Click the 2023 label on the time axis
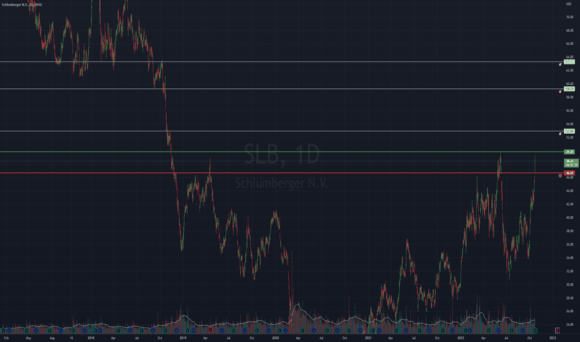The image size is (580, 342). click(553, 338)
